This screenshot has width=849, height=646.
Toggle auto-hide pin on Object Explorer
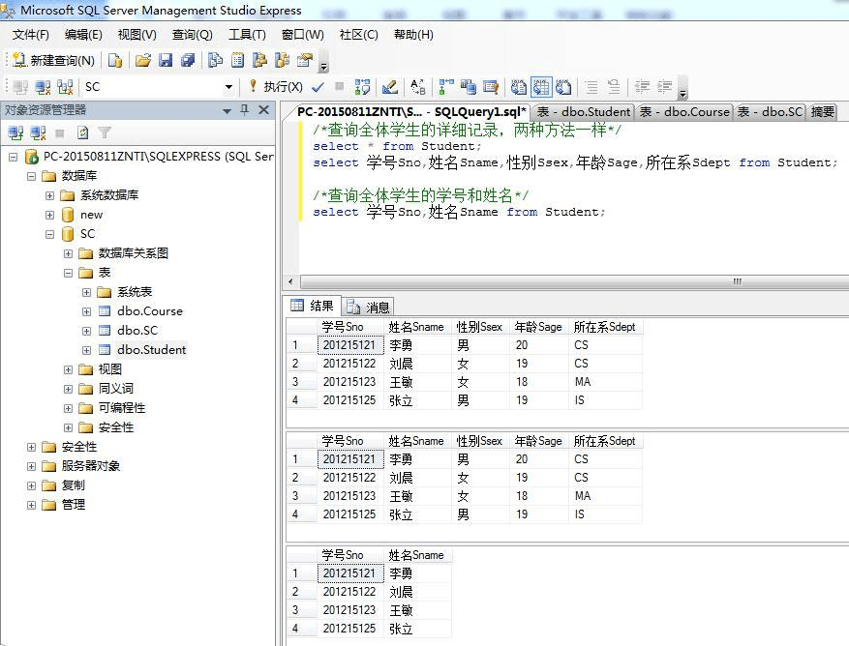(x=245, y=110)
